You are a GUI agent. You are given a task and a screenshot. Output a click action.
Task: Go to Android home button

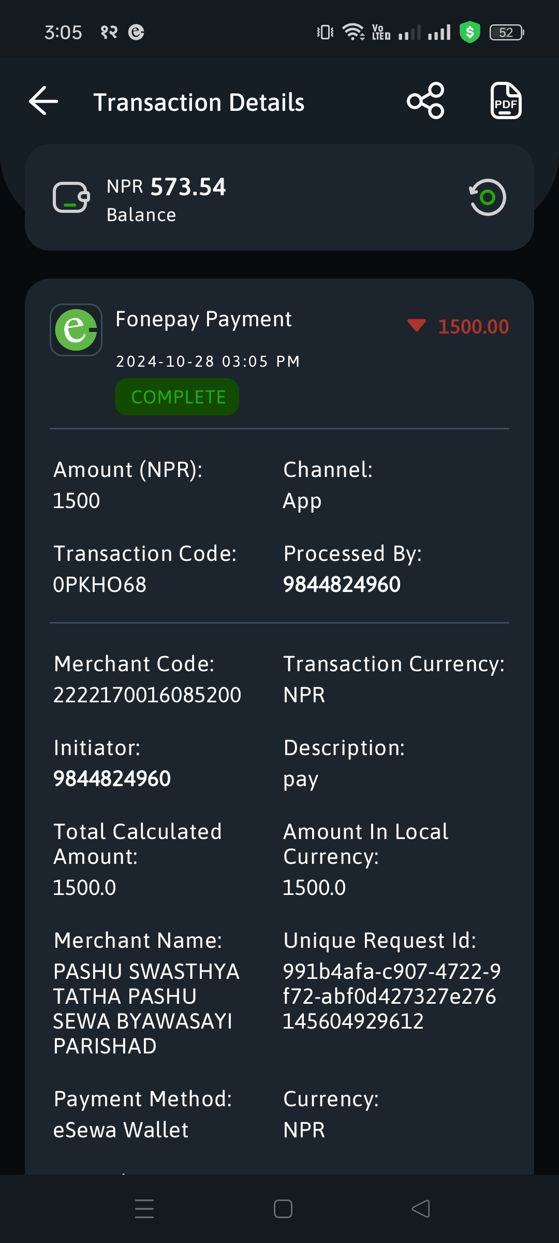click(283, 1209)
